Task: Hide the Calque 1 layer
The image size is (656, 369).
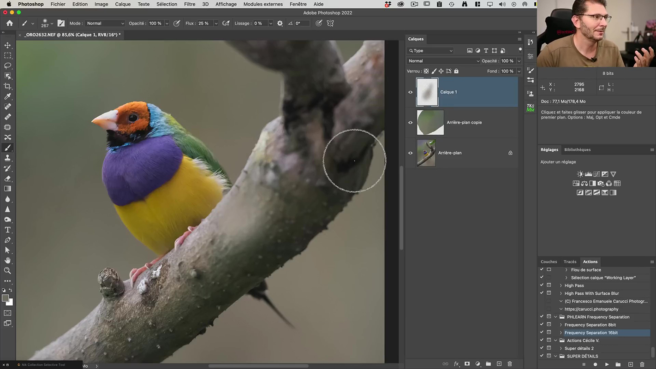Action: 410,92
